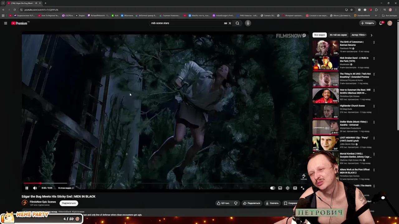399x224 pixels.
Task: Open Highlander Church Scene video title
Action: pos(352,106)
